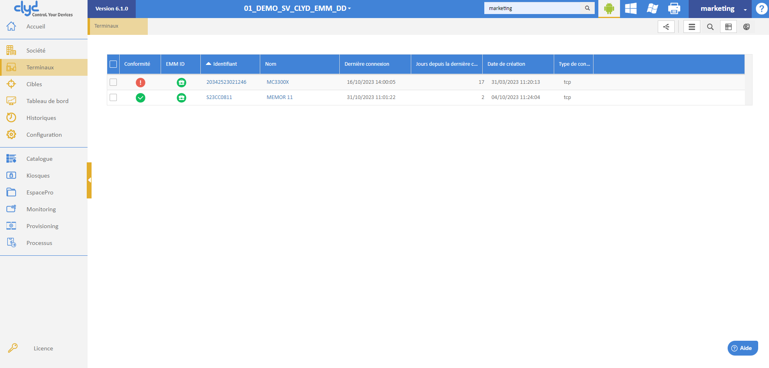Open device link S23CC0811
Screen dimensions: 769x368
(x=219, y=97)
